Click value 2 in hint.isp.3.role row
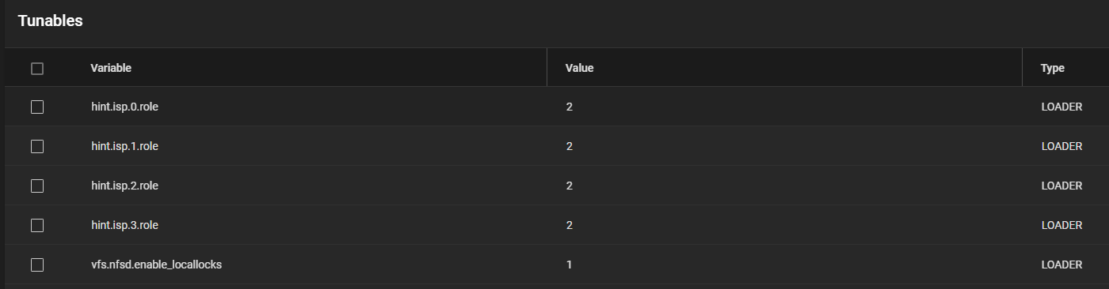 click(569, 225)
